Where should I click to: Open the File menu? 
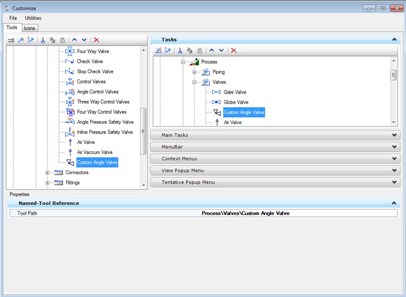point(13,18)
